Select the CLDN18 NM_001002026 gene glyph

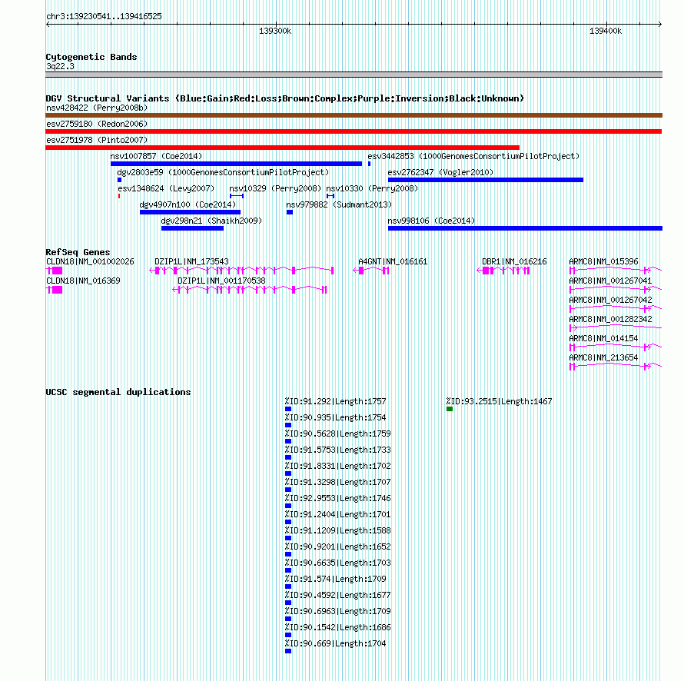tap(54, 271)
